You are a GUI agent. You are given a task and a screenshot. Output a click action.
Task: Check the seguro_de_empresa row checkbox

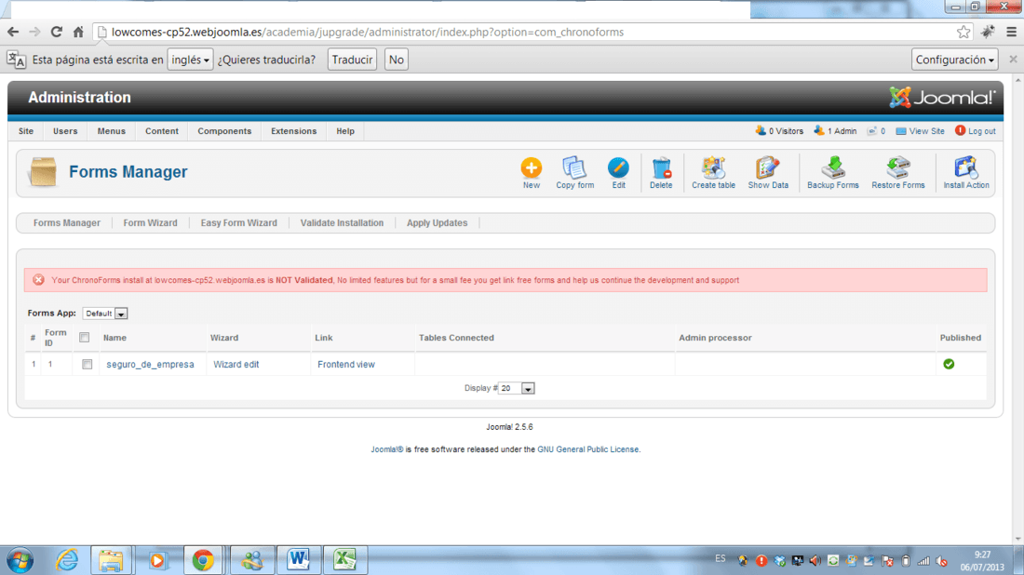coord(87,364)
